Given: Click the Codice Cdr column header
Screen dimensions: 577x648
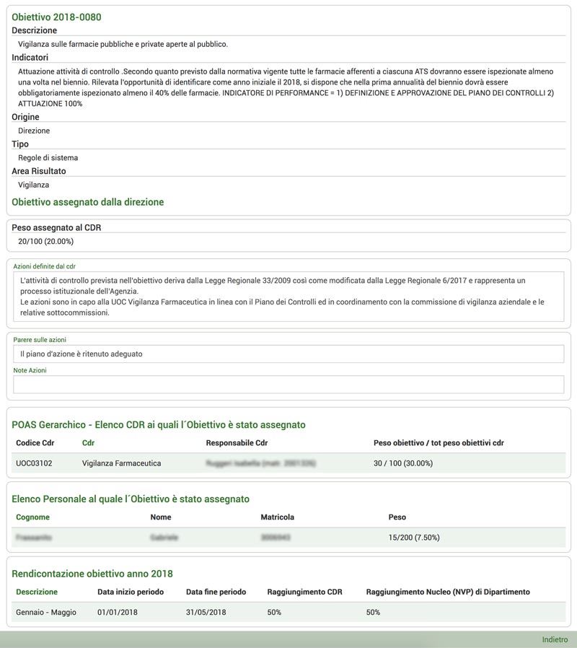Looking at the screenshot, I should point(35,442).
